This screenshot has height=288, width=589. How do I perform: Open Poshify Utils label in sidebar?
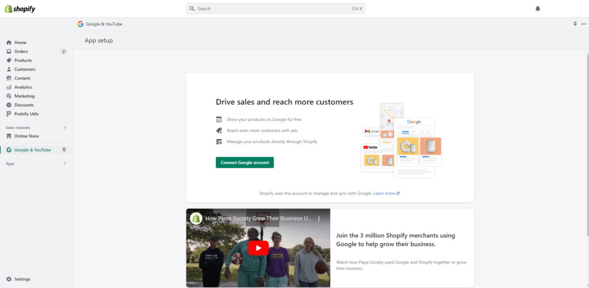pyautogui.click(x=26, y=114)
